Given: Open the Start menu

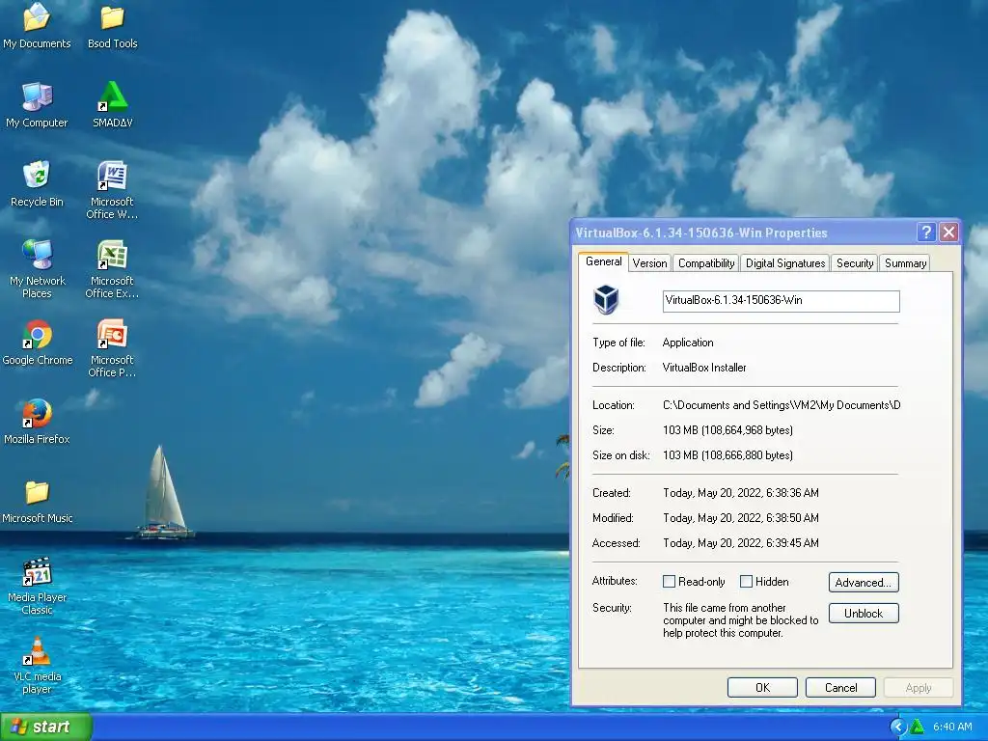Looking at the screenshot, I should [46, 727].
